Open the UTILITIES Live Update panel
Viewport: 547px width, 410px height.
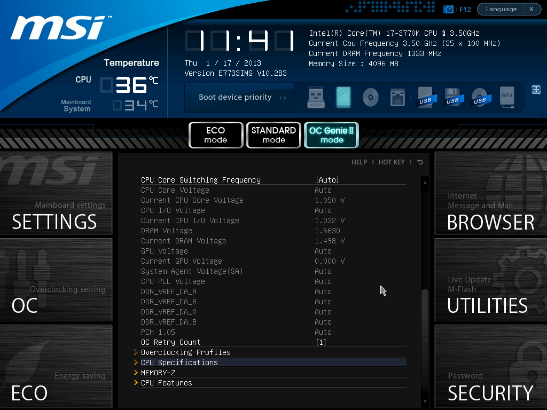(491, 280)
